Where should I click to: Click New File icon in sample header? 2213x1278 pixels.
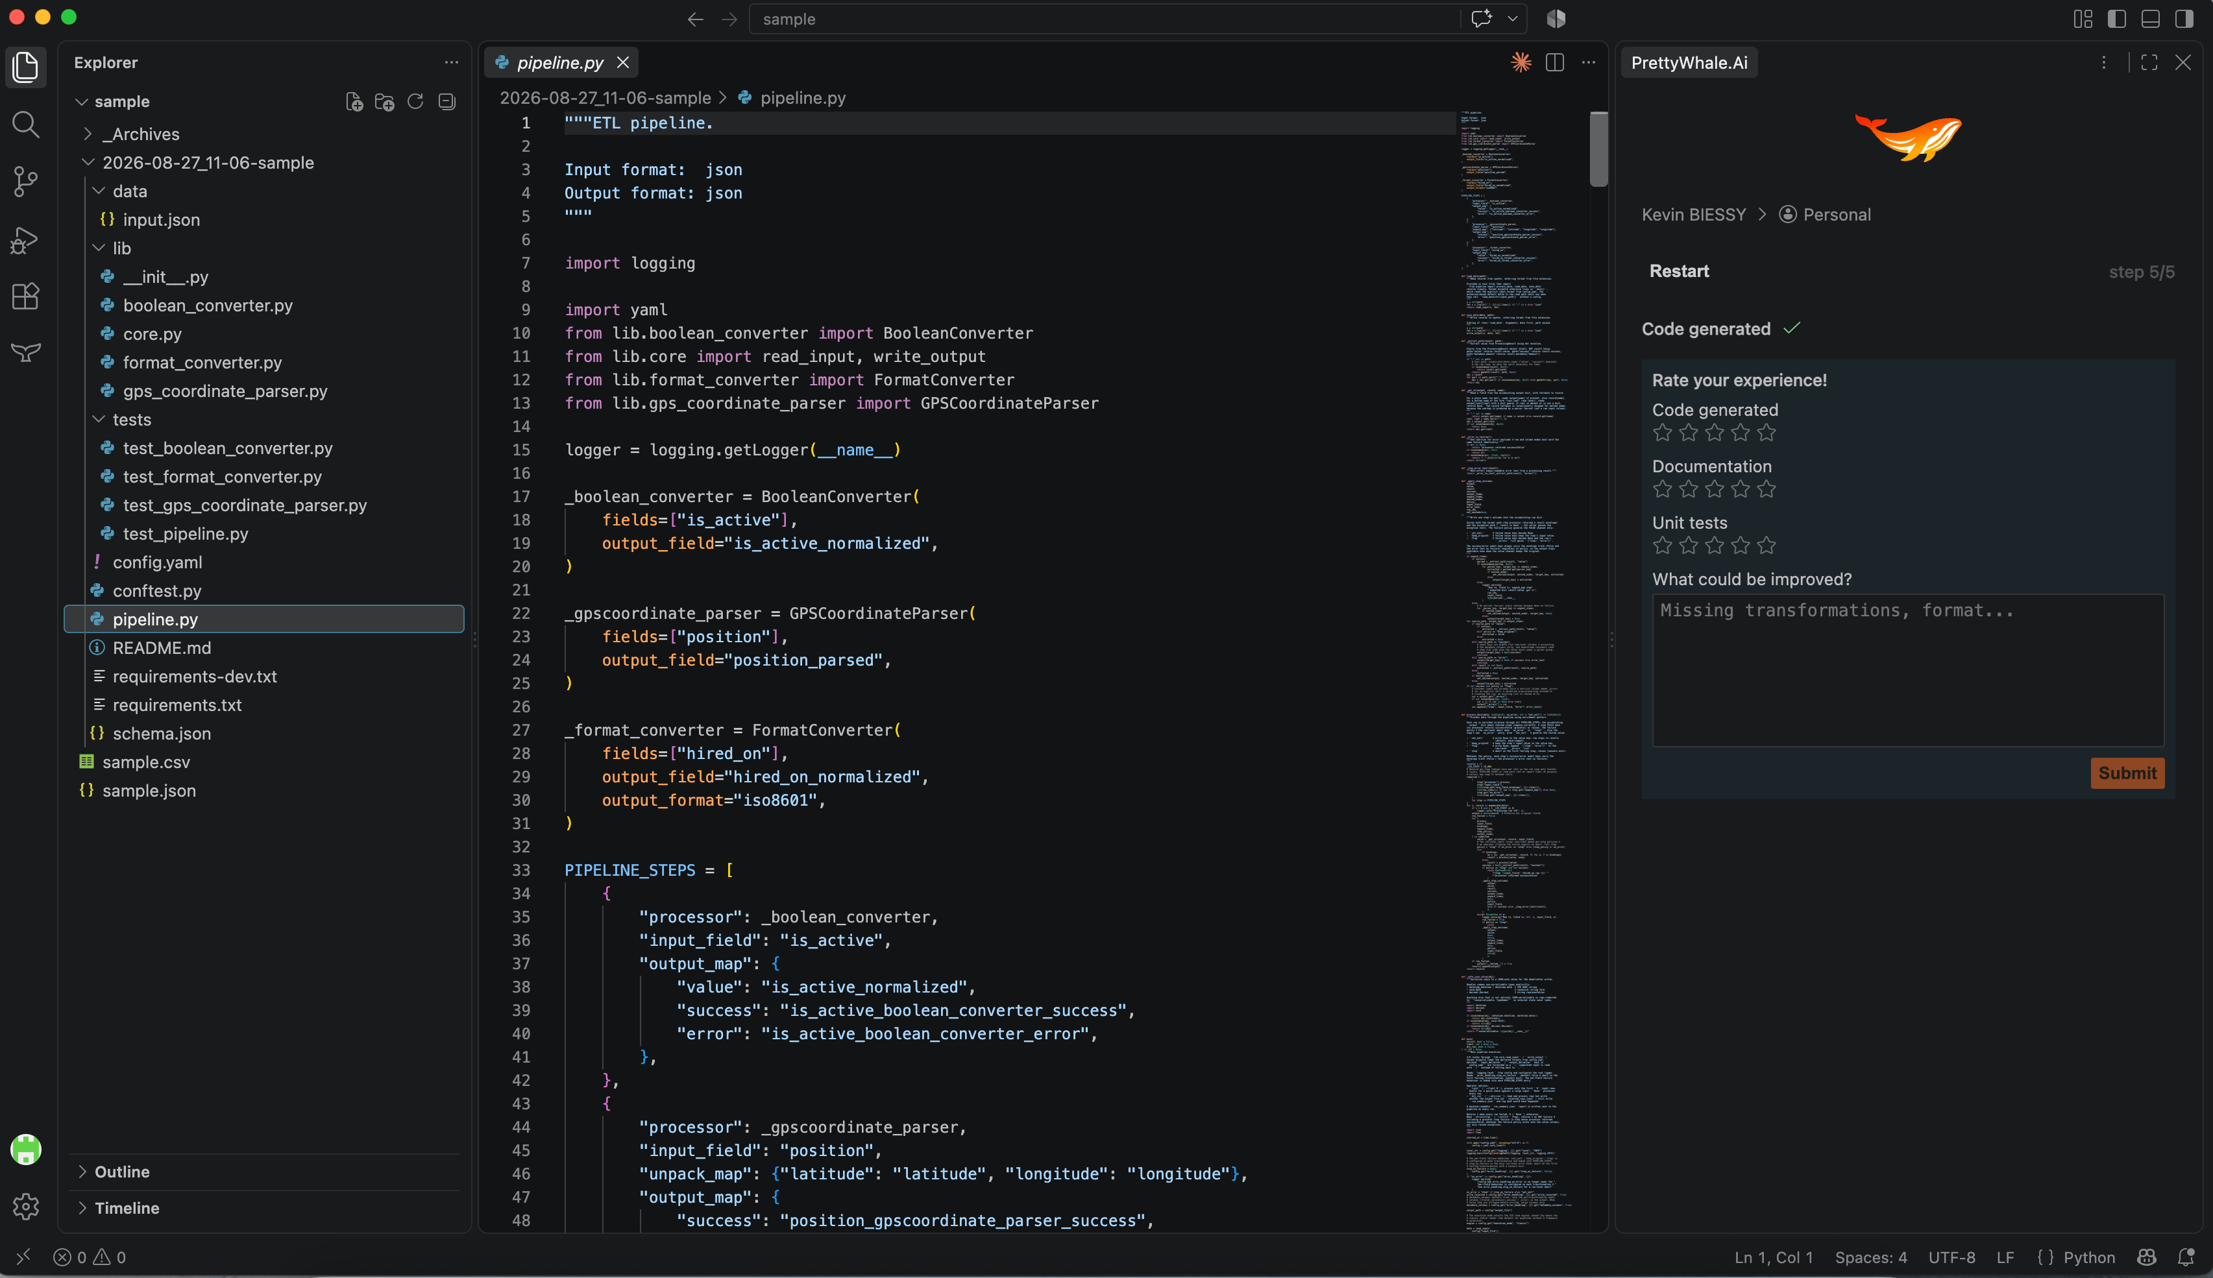pyautogui.click(x=354, y=102)
